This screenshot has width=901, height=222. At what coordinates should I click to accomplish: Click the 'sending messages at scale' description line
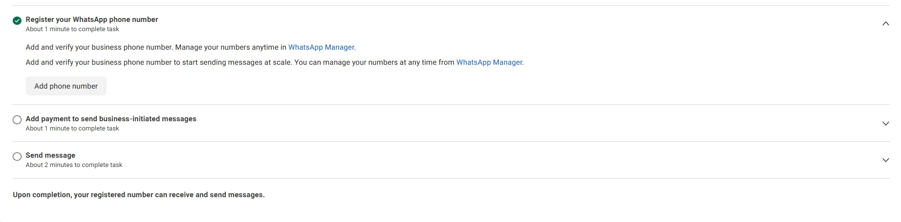[275, 62]
